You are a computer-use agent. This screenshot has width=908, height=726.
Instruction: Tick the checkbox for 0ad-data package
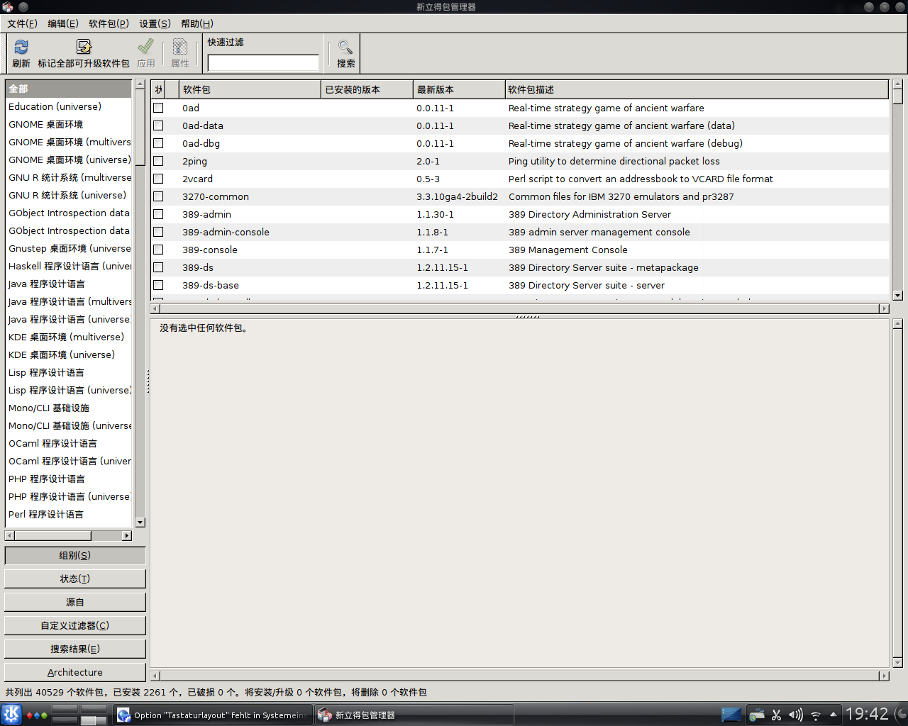pyautogui.click(x=158, y=125)
